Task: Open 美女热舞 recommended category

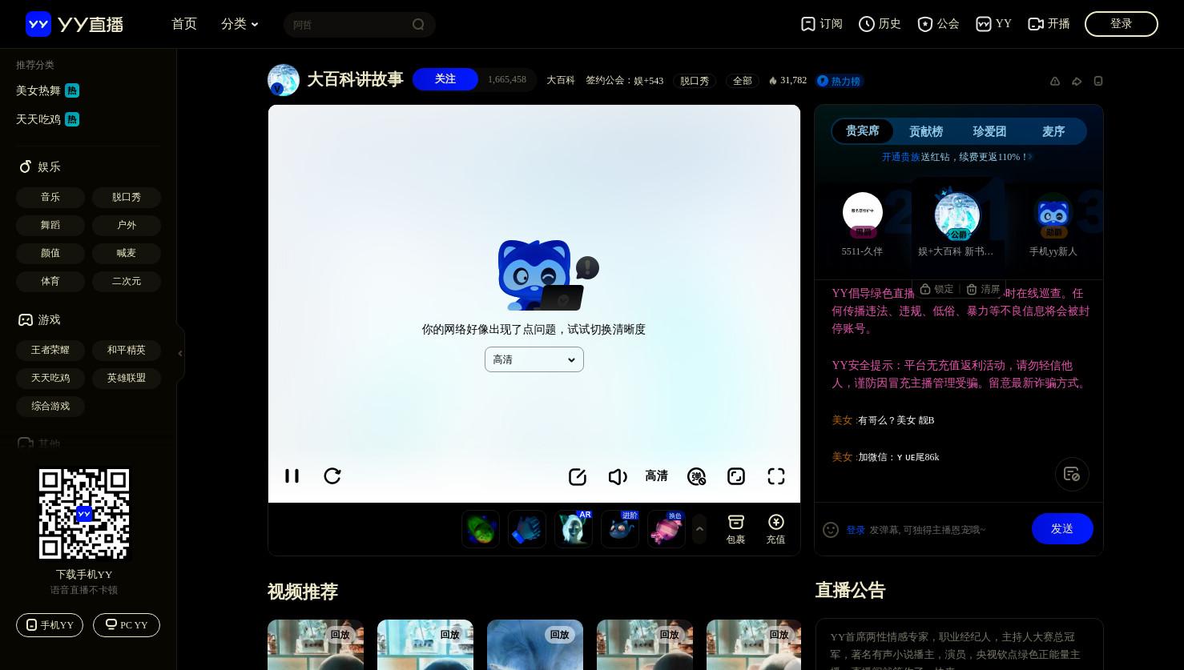Action: 47,90
